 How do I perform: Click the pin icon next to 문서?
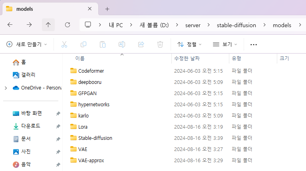[x=58, y=139]
